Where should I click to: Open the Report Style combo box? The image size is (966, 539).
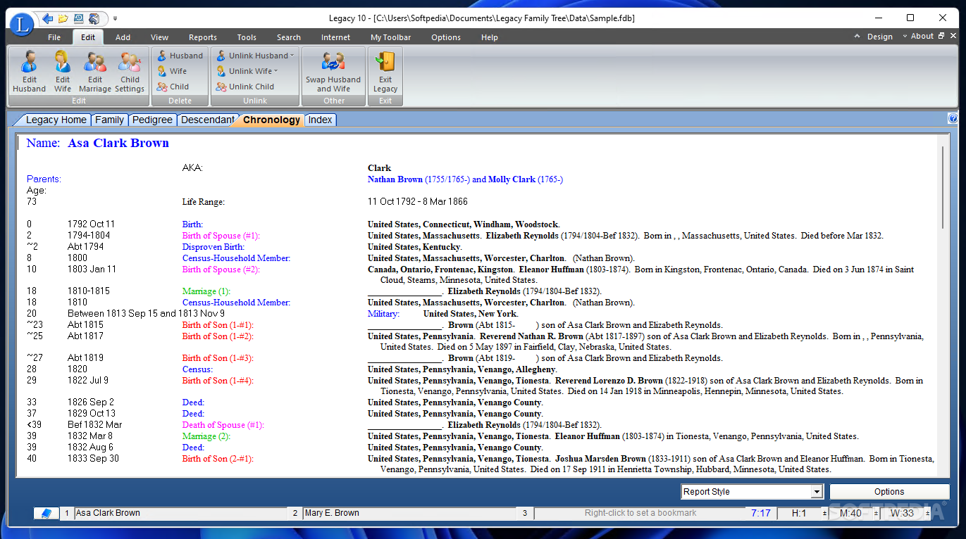(752, 492)
